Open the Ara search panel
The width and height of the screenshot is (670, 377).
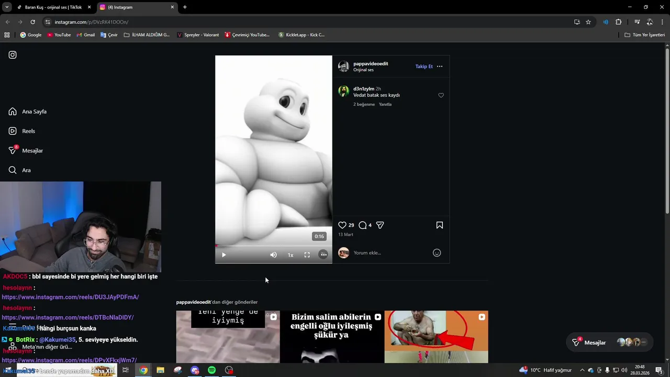coord(20,170)
